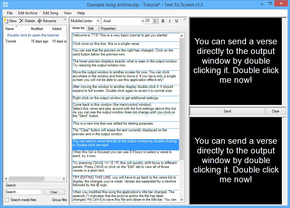Screen dimensions: 290x208
Task: Click the lower output preview panel
Action: [236, 161]
